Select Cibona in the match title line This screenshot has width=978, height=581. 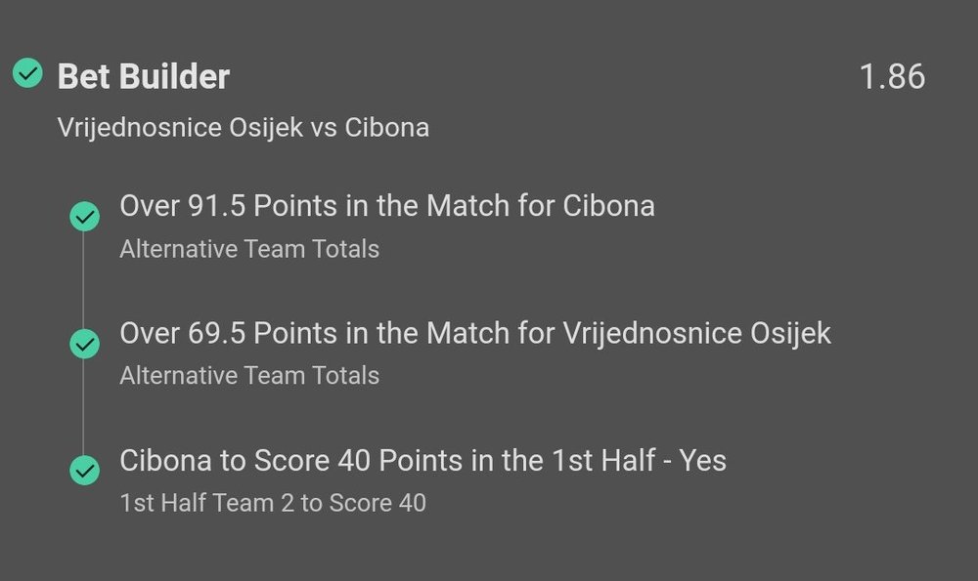[386, 128]
